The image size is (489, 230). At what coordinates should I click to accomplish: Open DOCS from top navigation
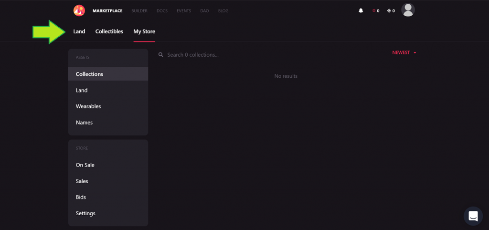click(x=162, y=11)
